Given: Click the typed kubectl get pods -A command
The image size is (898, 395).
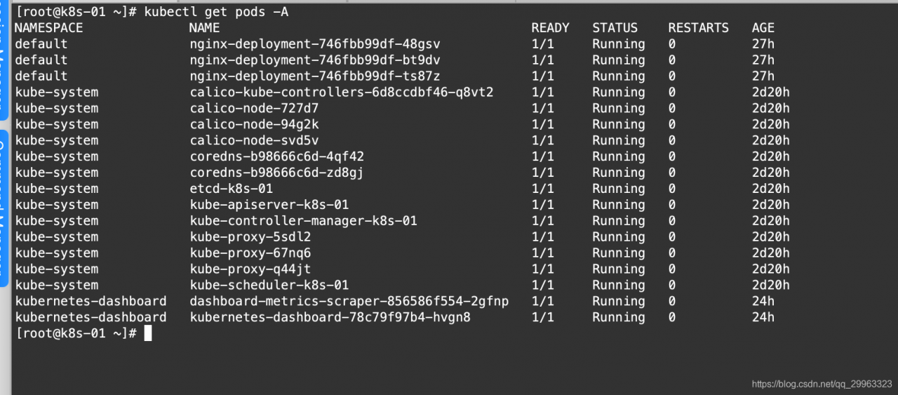Looking at the screenshot, I should click(x=216, y=12).
